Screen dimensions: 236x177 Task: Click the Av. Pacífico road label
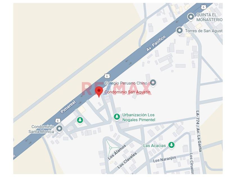[156, 43]
